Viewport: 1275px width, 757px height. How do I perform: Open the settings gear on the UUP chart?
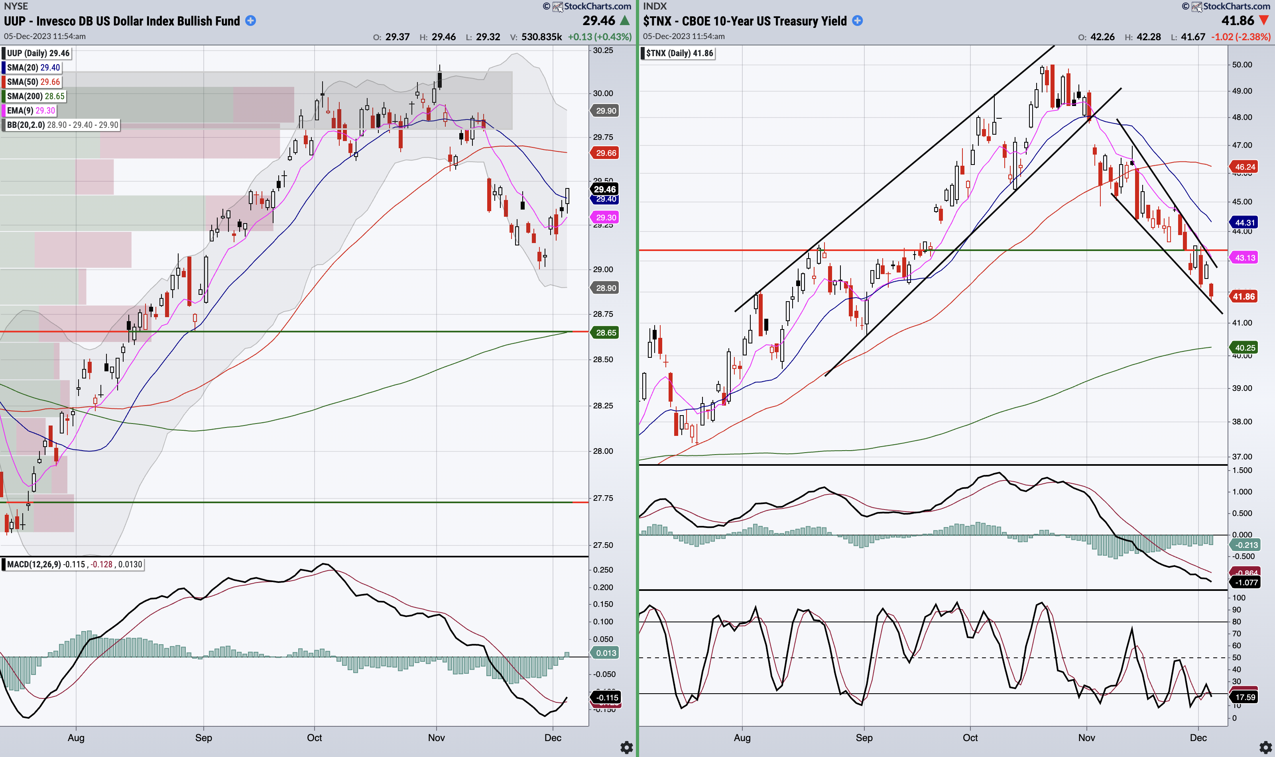[x=626, y=747]
